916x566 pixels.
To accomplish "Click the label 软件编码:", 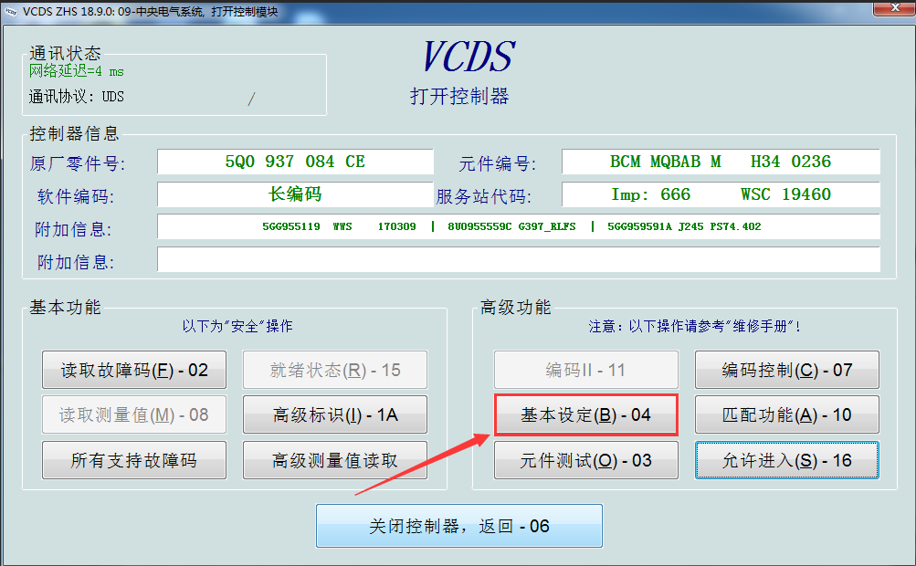I will (76, 197).
